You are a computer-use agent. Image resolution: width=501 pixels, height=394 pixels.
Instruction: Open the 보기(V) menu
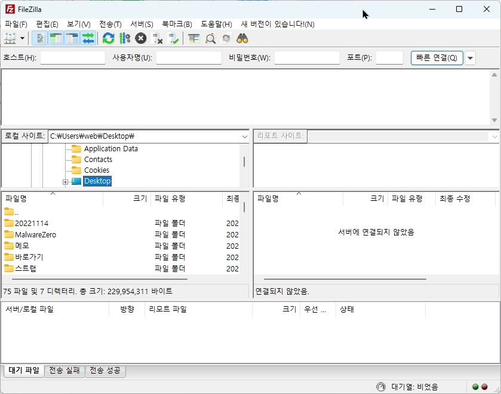click(79, 25)
